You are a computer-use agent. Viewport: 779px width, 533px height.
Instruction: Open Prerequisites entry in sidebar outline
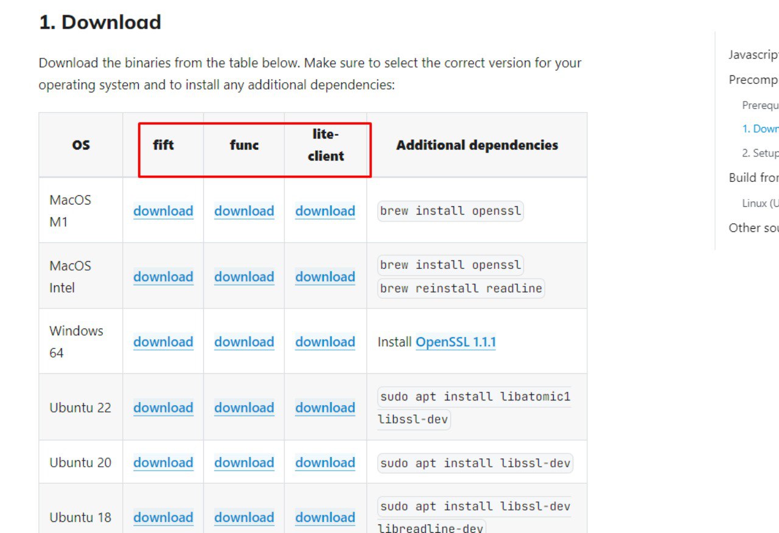[760, 105]
